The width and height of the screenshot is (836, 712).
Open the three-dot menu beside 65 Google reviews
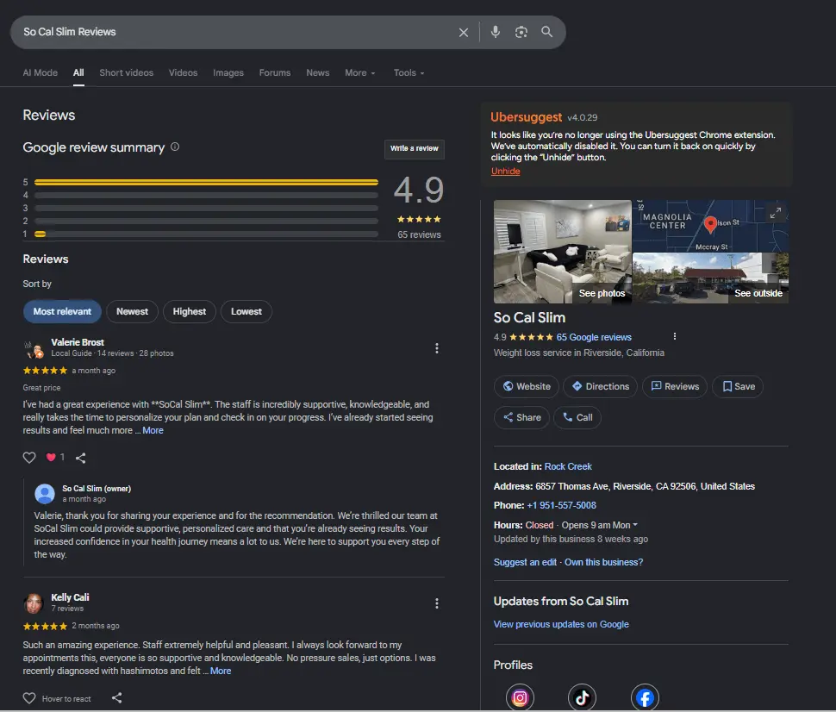pyautogui.click(x=675, y=336)
